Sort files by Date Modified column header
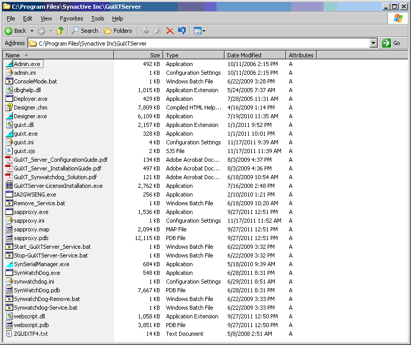The width and height of the screenshot is (411, 345). coord(255,55)
